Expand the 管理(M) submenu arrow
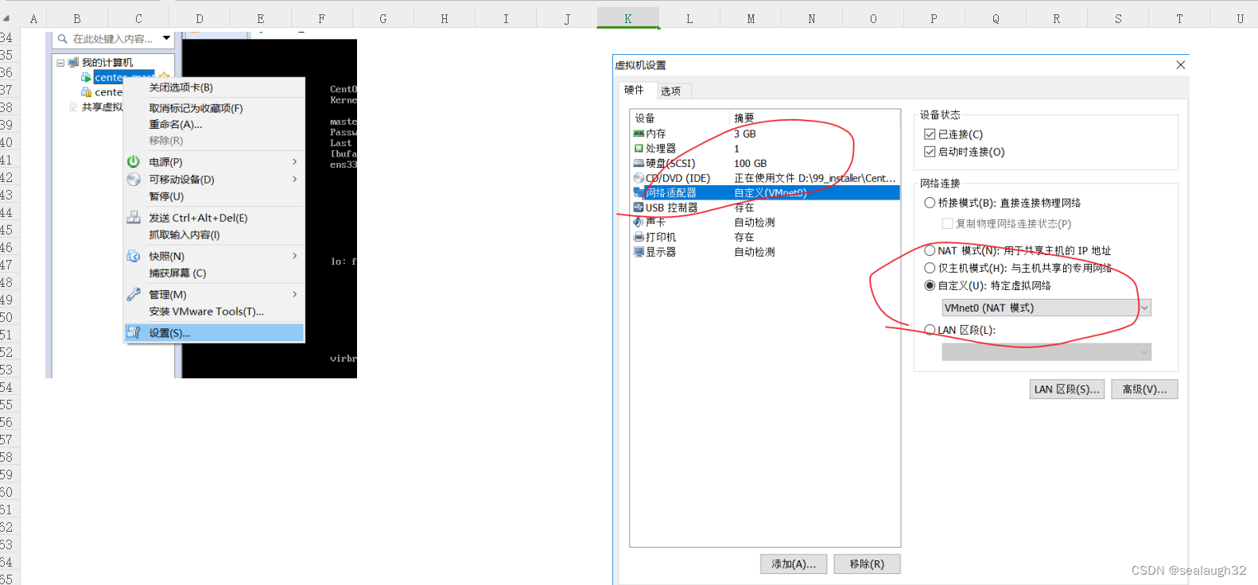 (x=295, y=294)
